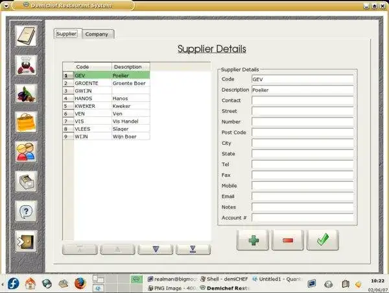Sort by the Code column header
Screen dimensions: 389x293
pos(93,67)
